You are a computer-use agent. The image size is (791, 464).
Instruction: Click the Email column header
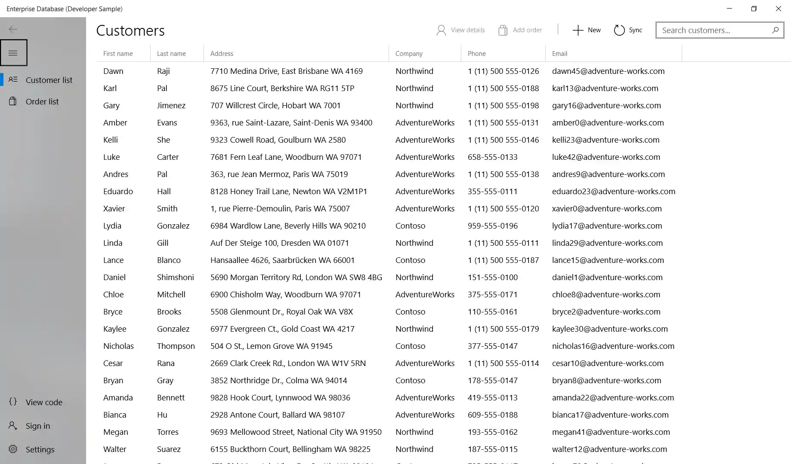(559, 53)
